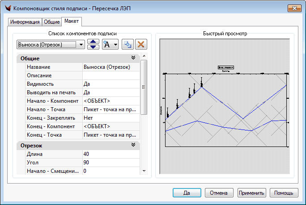Viewport: 306px width, 205px height.
Task: Click the application icon in title bar
Action: 7,8
